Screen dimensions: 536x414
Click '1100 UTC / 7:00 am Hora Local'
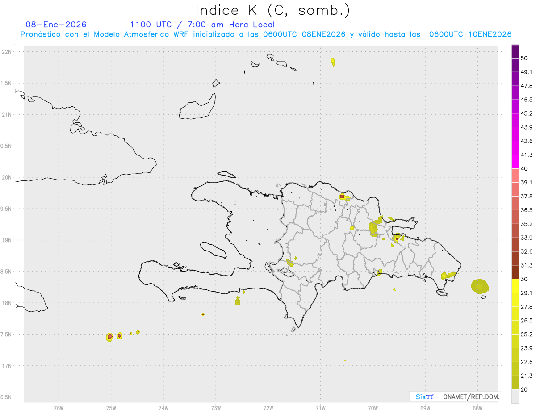point(202,25)
